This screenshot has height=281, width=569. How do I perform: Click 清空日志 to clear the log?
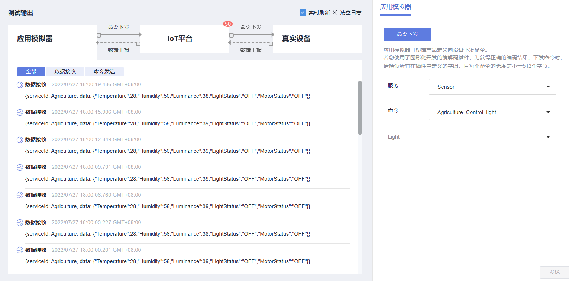(350, 13)
